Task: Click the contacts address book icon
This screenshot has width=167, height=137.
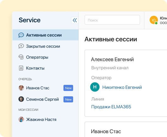Action: tap(21, 68)
